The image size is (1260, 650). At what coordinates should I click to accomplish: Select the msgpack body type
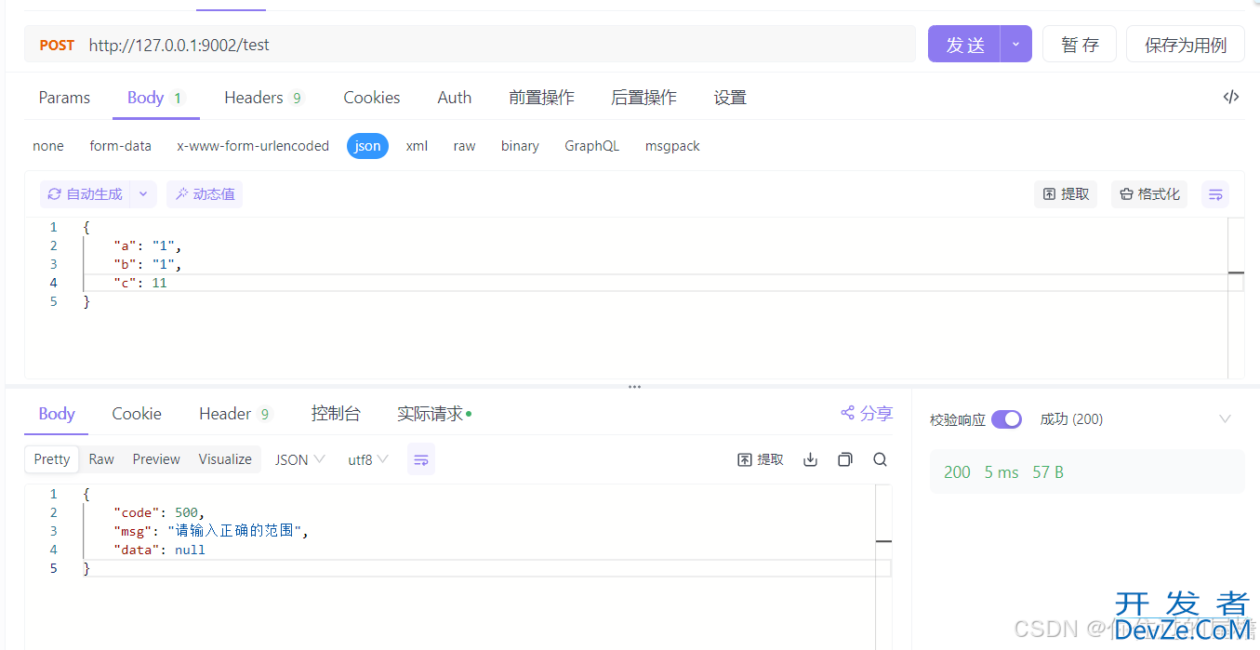coord(672,146)
